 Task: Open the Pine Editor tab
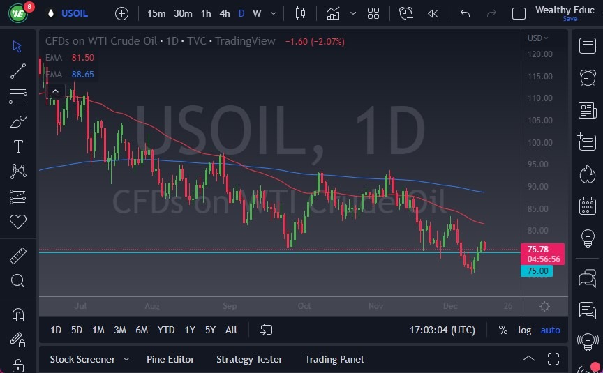click(x=170, y=359)
